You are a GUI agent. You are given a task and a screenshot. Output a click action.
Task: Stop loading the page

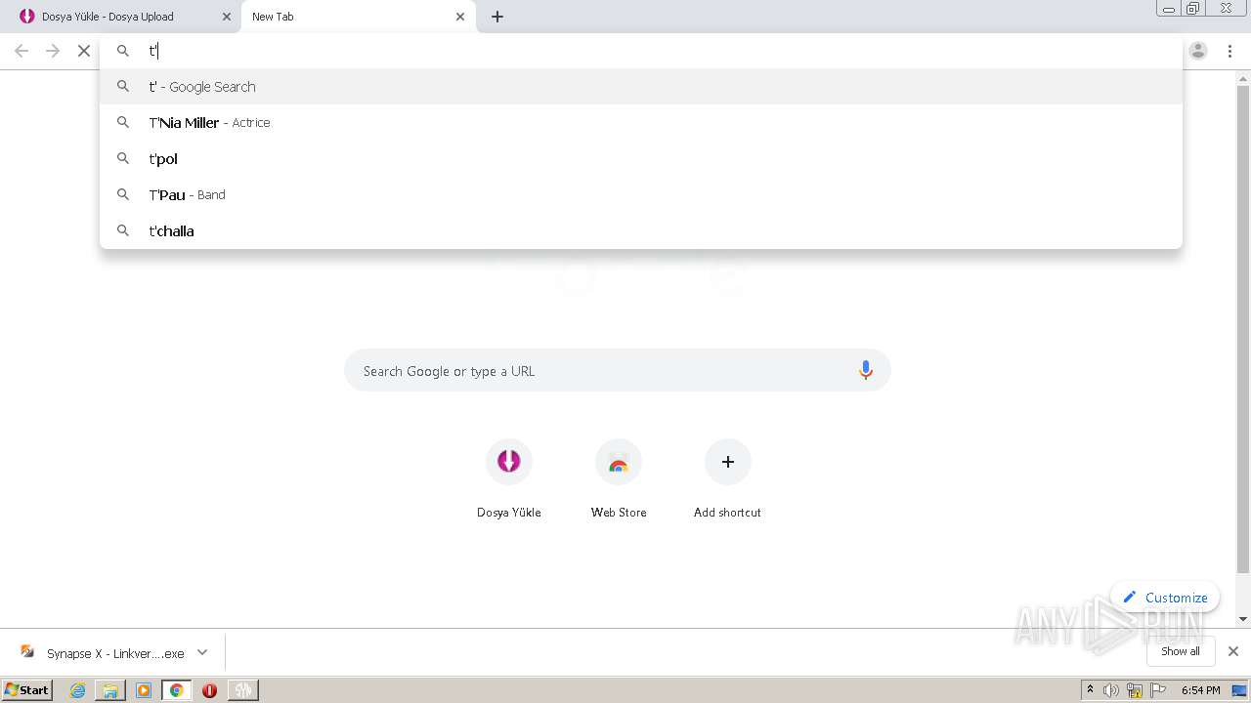coord(84,51)
